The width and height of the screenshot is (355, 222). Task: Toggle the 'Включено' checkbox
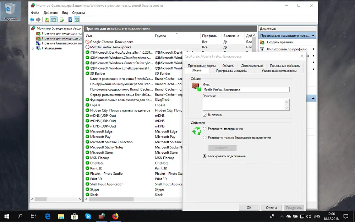[x=204, y=115]
